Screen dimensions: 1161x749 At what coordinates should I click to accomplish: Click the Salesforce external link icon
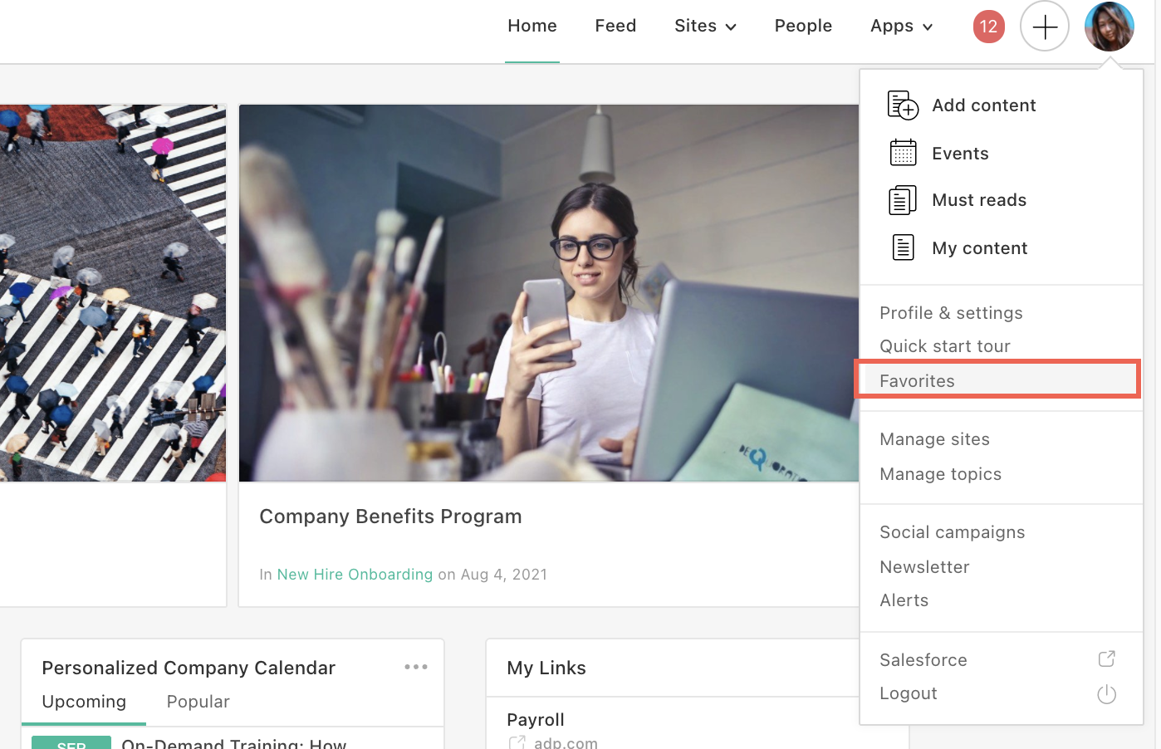coord(1106,659)
